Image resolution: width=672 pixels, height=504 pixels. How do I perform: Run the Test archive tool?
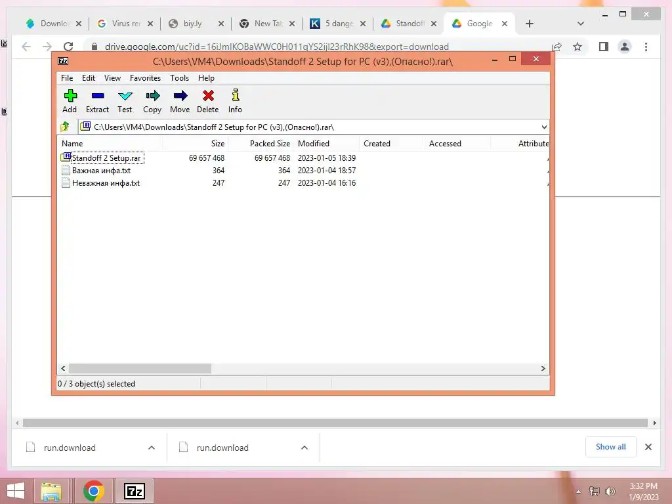125,96
